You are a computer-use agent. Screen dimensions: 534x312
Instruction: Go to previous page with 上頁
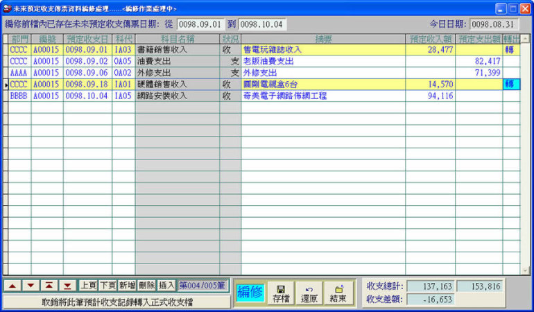[87, 285]
